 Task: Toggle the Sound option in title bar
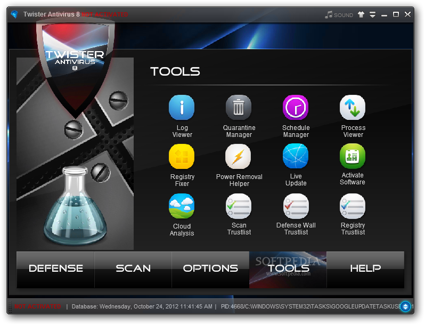[339, 15]
